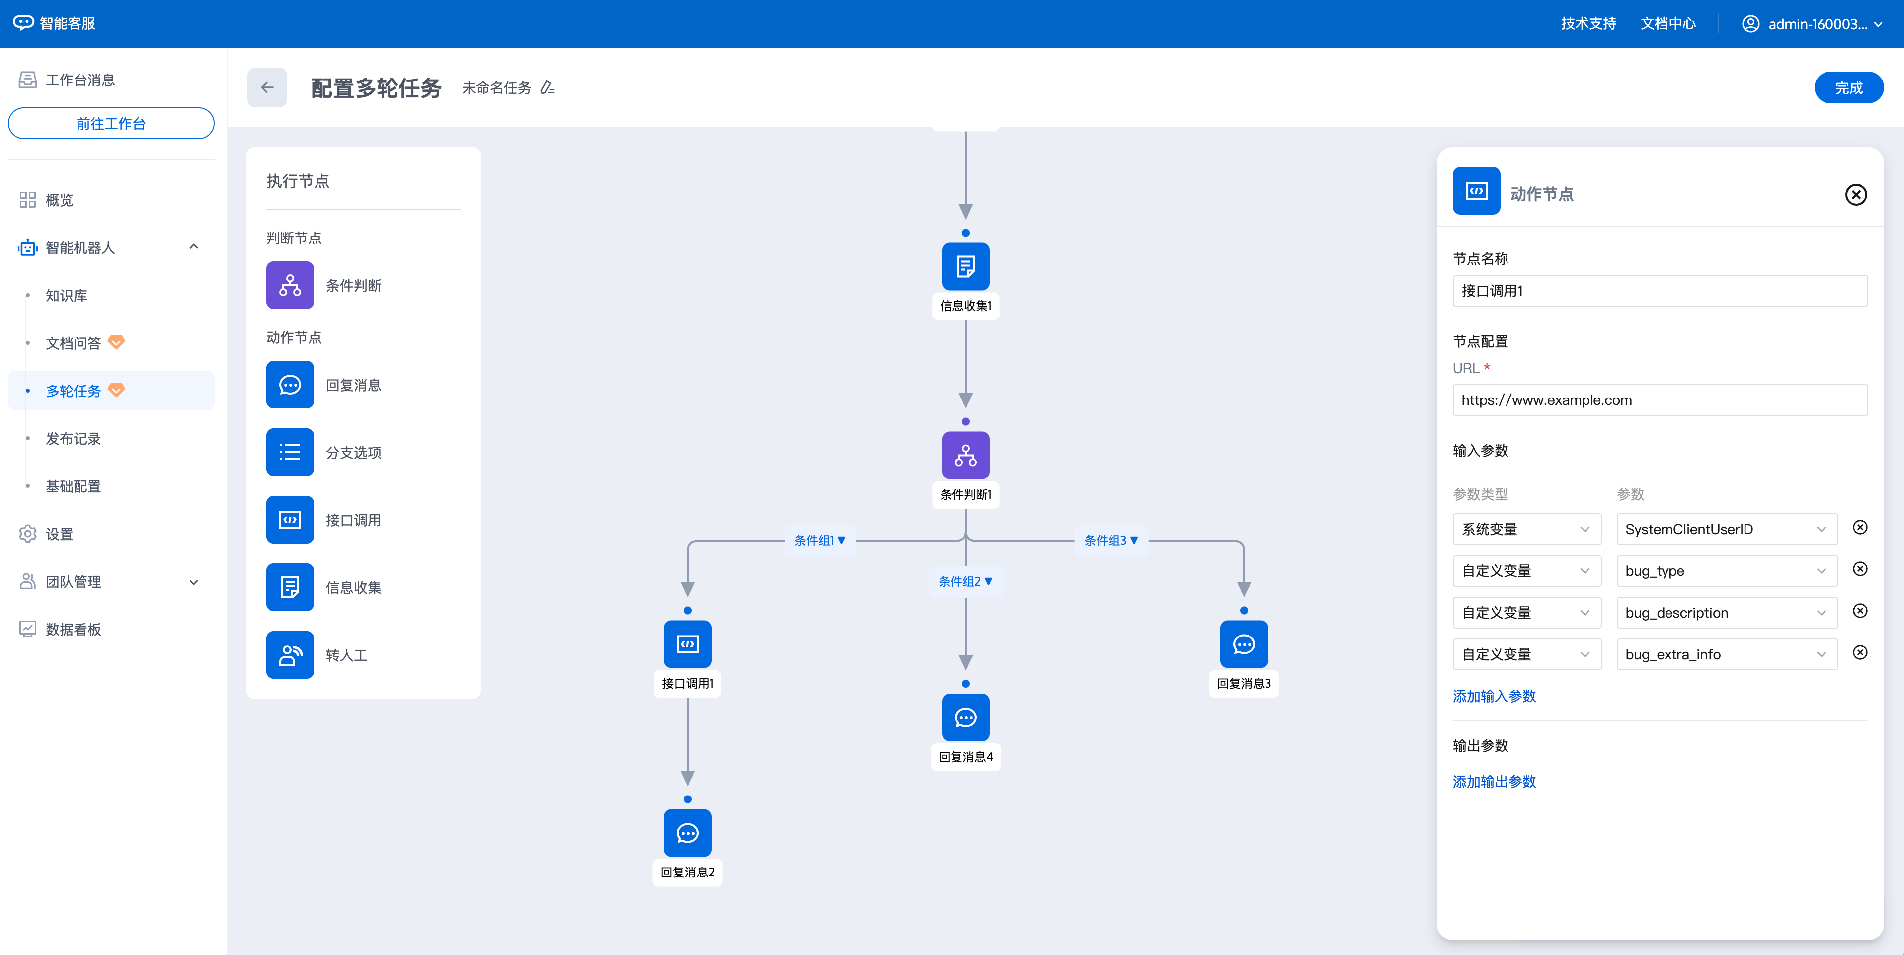Image resolution: width=1904 pixels, height=955 pixels.
Task: Open the 系统变量 parameter type dropdown
Action: [x=1526, y=529]
